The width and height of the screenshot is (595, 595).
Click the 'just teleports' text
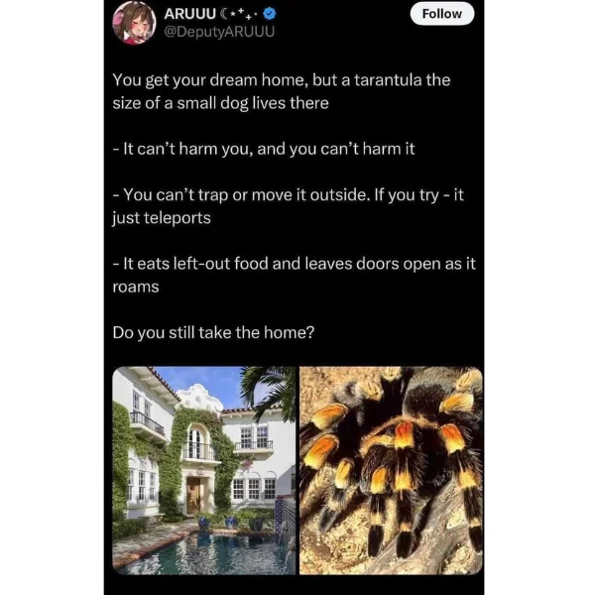click(162, 218)
